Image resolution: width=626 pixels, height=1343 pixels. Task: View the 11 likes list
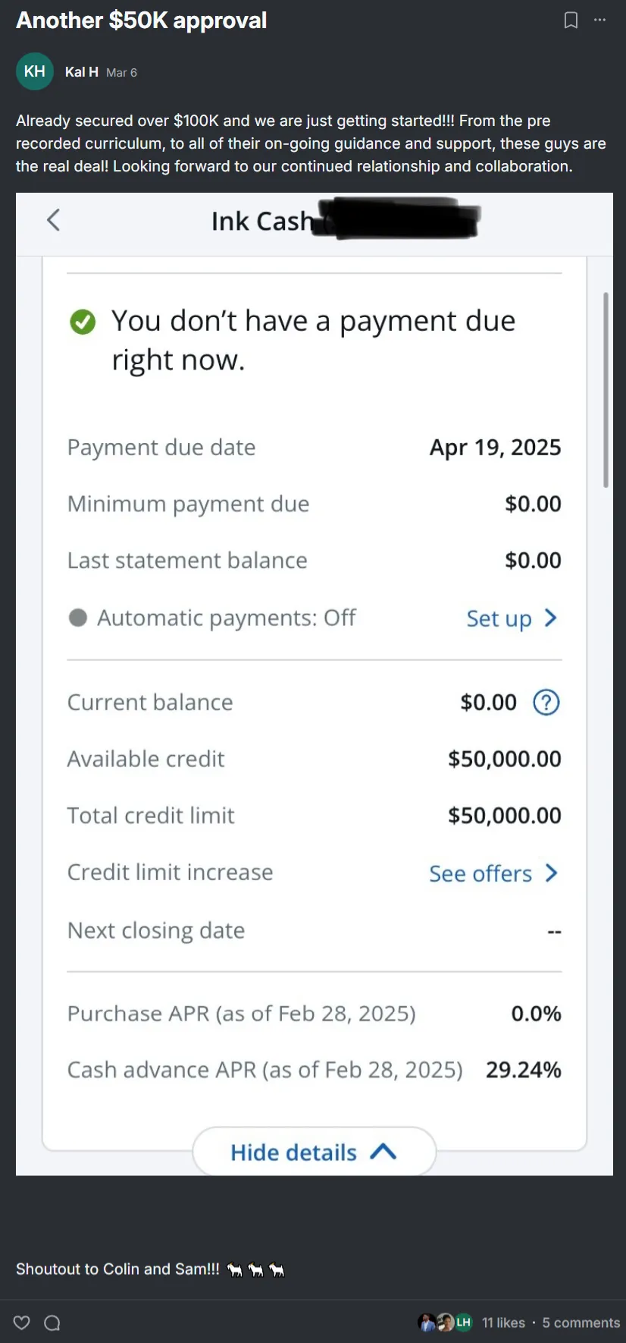tap(503, 1323)
